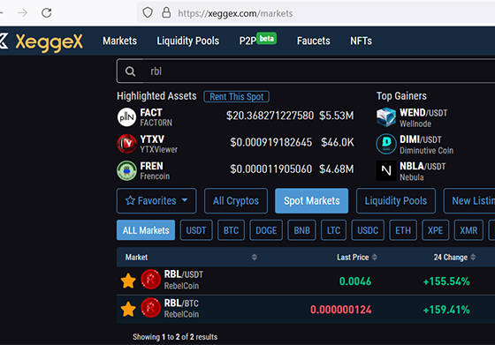
Task: Click the DIMI Diminutive Coin icon
Action: [386, 144]
